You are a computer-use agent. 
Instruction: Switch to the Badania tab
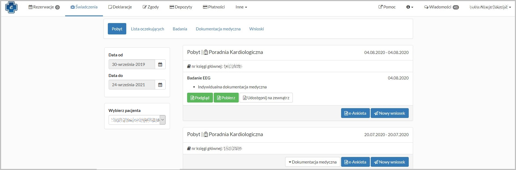(x=180, y=29)
